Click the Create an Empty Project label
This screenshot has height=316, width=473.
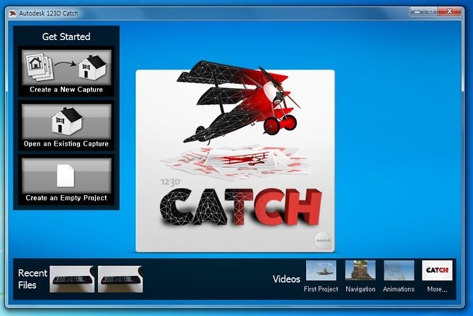pos(66,198)
